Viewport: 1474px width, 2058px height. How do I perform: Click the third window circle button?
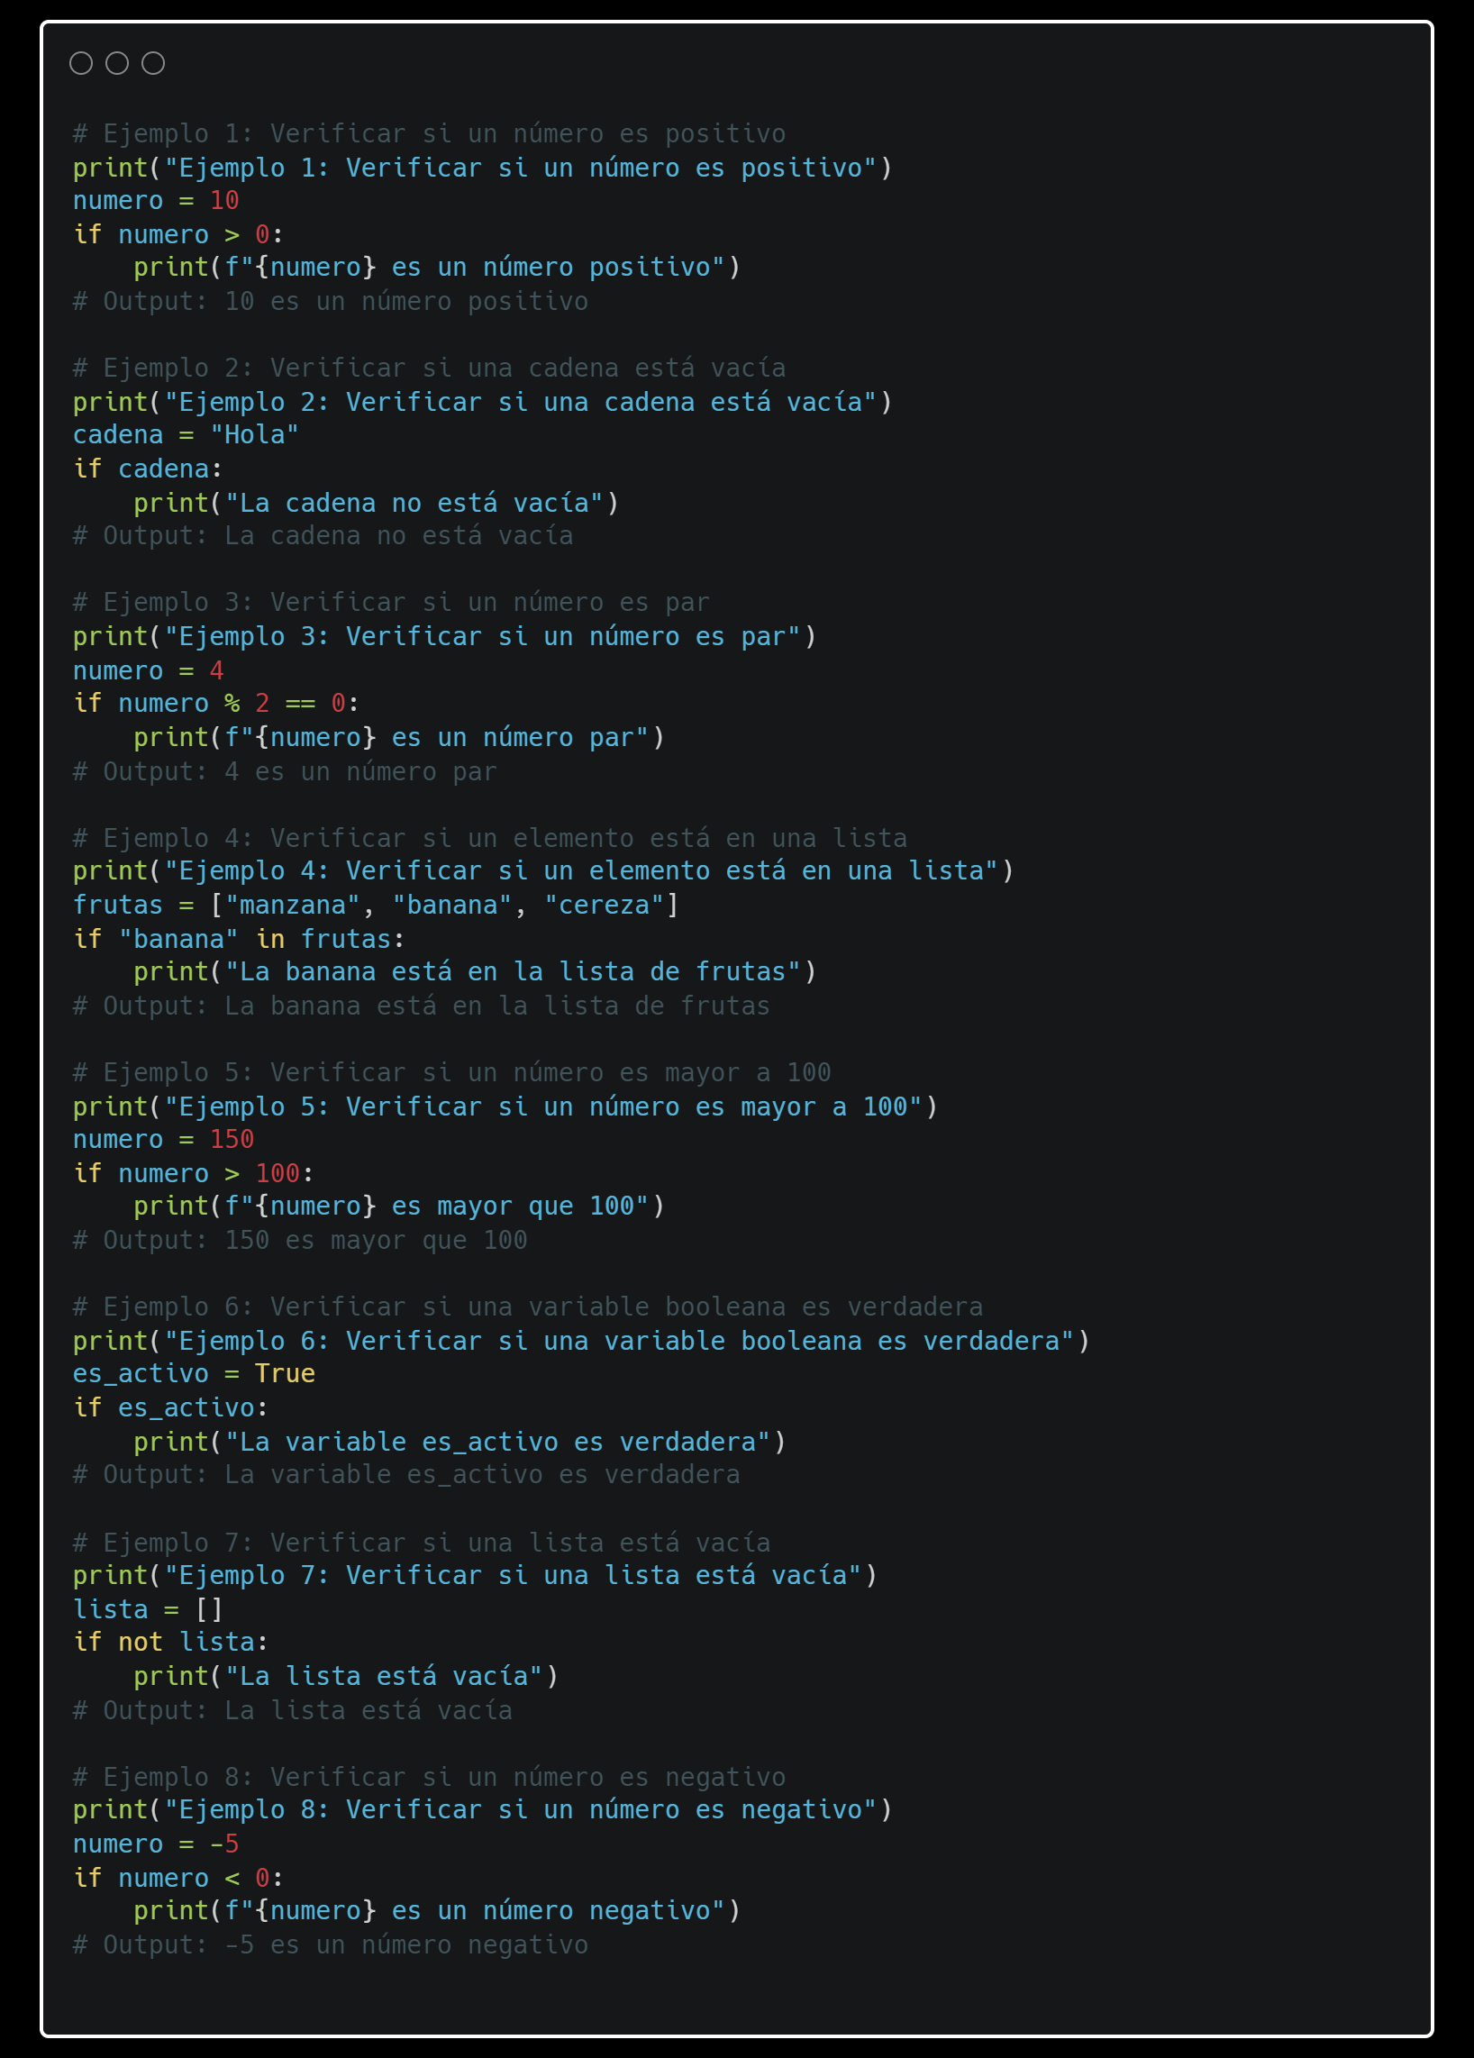(153, 63)
